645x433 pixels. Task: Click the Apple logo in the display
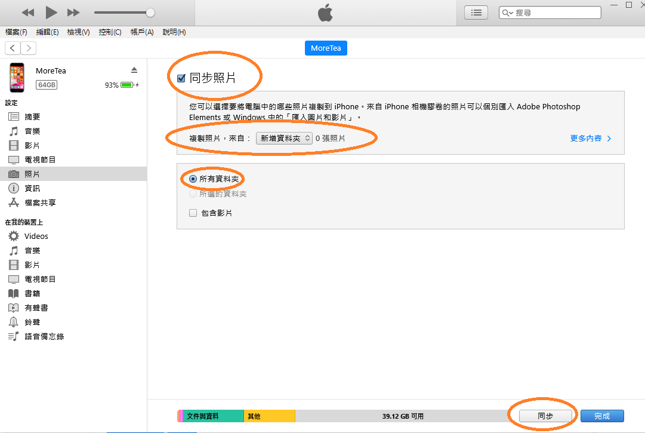coord(325,13)
